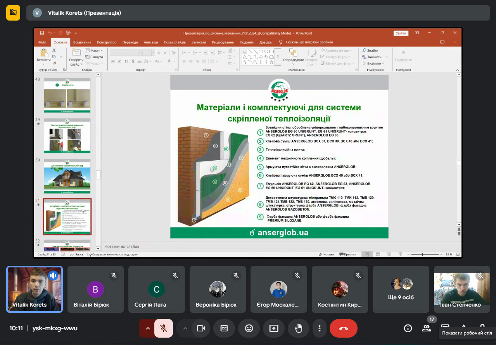Click the PowerPoint zoom slider handle
496x345 pixels.
422,255
